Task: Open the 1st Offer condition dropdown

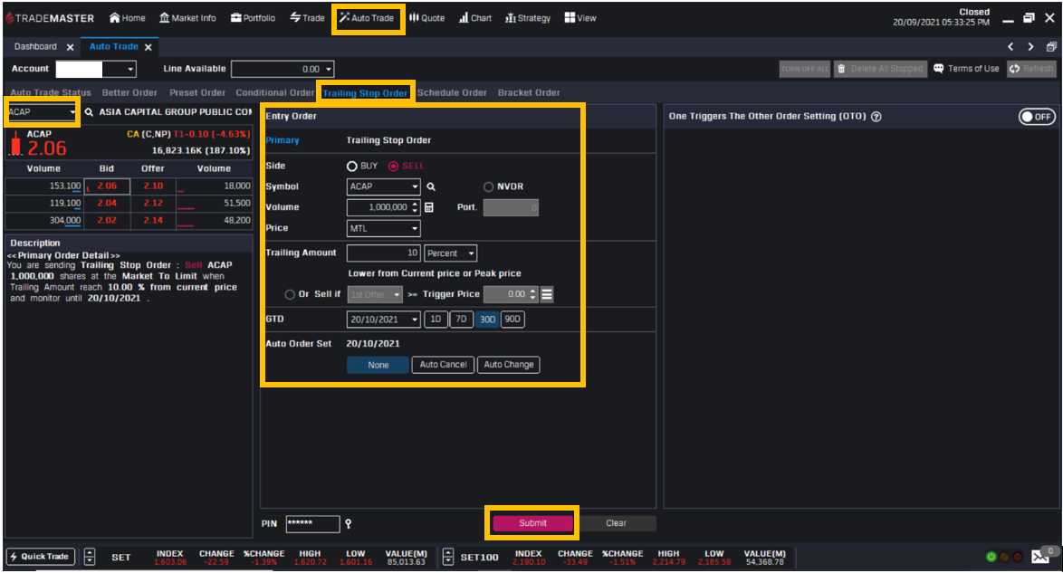Action: 376,294
